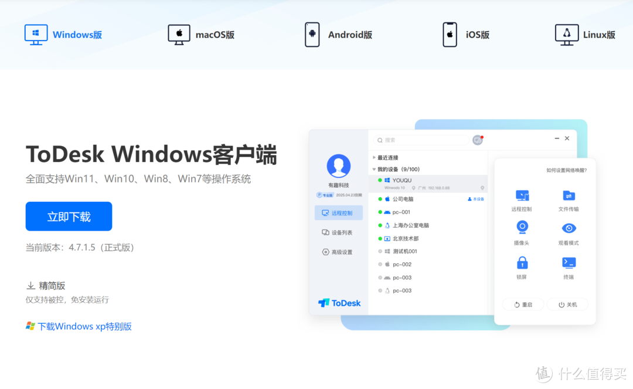The width and height of the screenshot is (633, 389).
Task: Open 高级设置 in the sidebar
Action: [x=338, y=252]
